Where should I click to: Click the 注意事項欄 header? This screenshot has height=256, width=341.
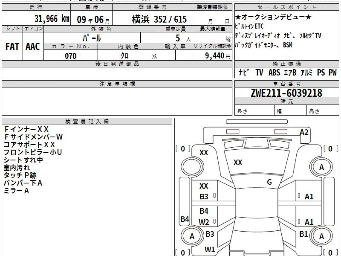[x=117, y=84]
